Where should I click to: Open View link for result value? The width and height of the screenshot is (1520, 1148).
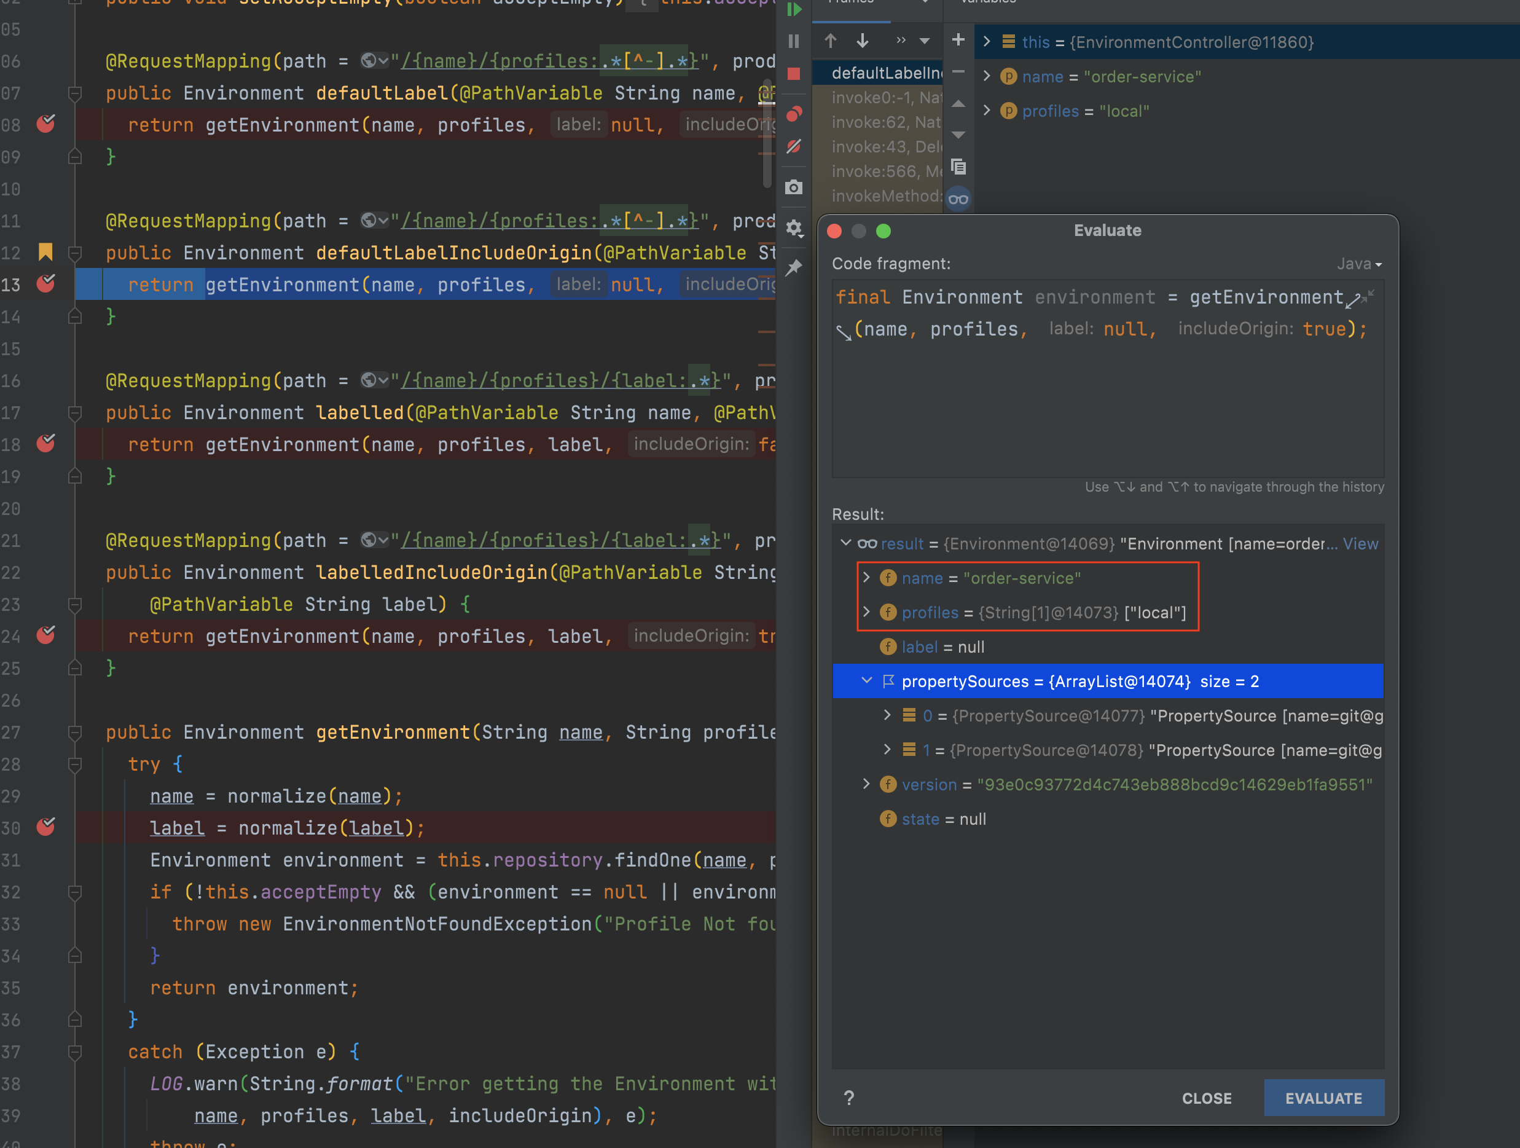click(x=1360, y=544)
